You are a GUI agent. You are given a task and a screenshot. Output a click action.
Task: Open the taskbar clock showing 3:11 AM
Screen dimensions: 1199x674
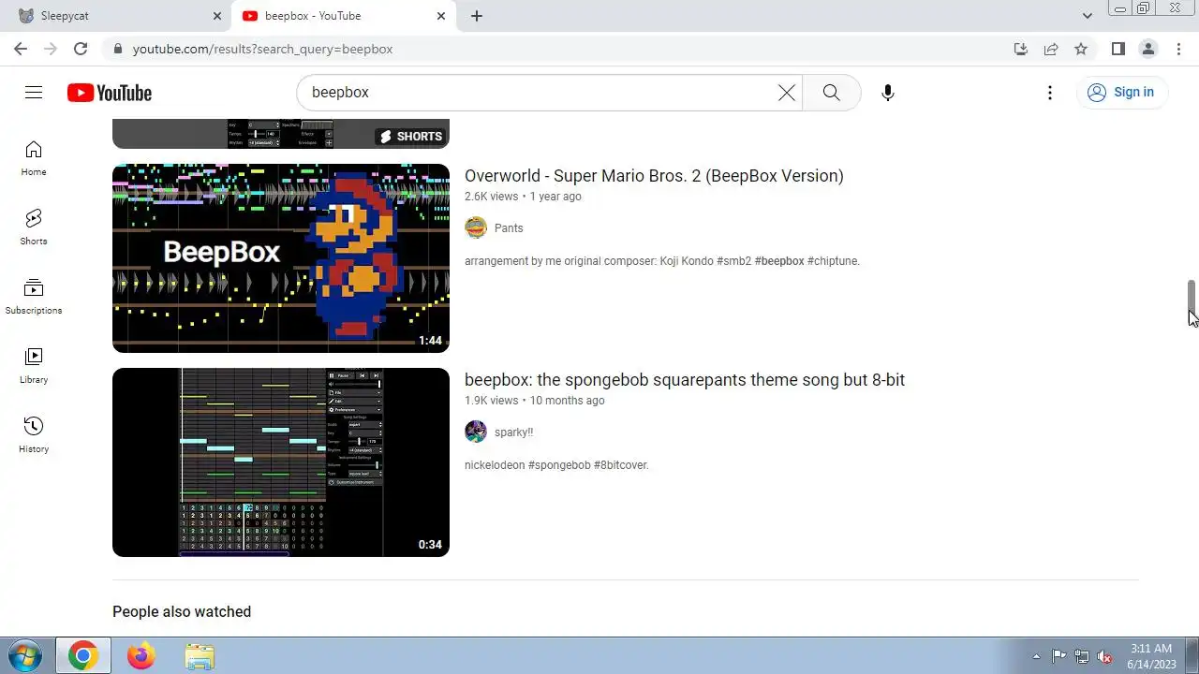[1150, 656]
